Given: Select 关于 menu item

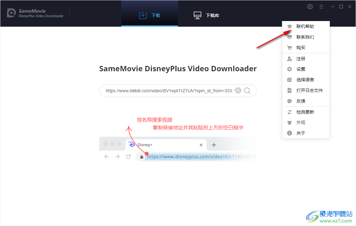Looking at the screenshot, I should [306, 133].
